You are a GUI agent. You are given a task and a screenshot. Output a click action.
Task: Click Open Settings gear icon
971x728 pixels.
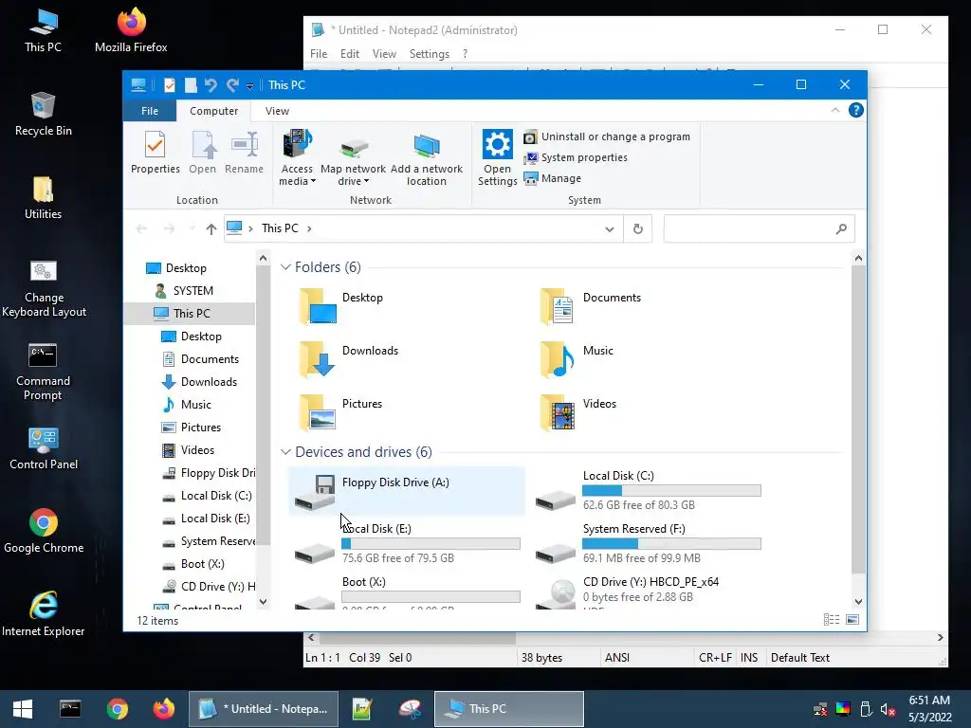497,158
